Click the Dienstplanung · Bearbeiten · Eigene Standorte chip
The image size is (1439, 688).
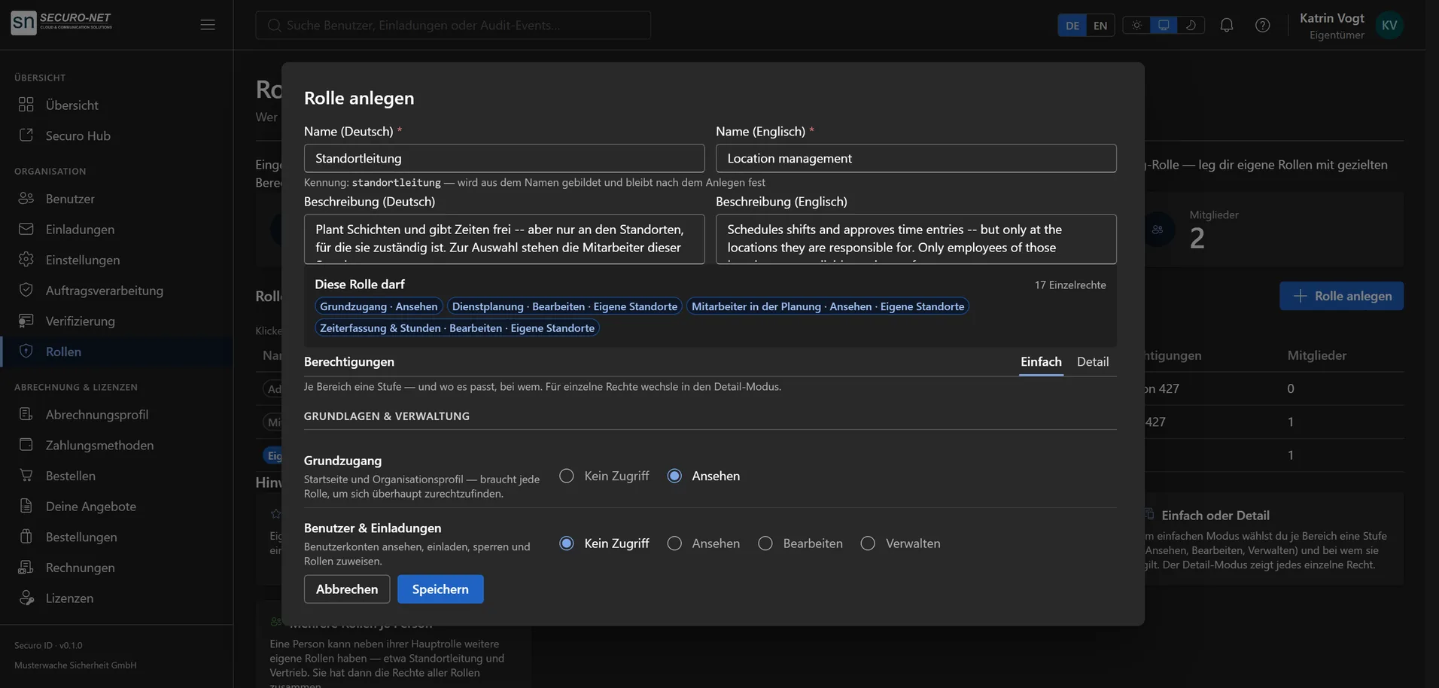pos(564,306)
